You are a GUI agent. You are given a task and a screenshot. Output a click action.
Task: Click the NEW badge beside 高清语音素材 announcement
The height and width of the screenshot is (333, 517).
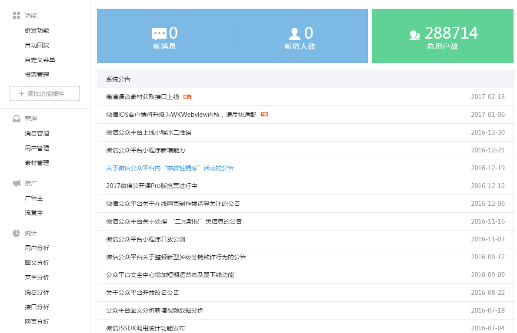point(187,97)
